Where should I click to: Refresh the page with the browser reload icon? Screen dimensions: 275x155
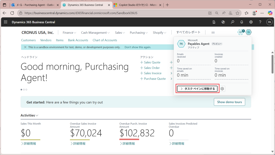coord(12,13)
